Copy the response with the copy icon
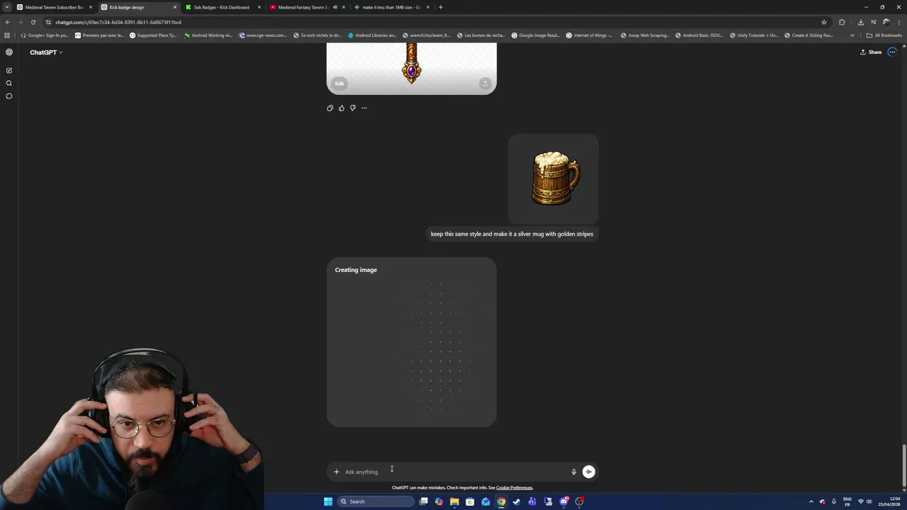Screen dimensions: 907x510 pos(330,108)
